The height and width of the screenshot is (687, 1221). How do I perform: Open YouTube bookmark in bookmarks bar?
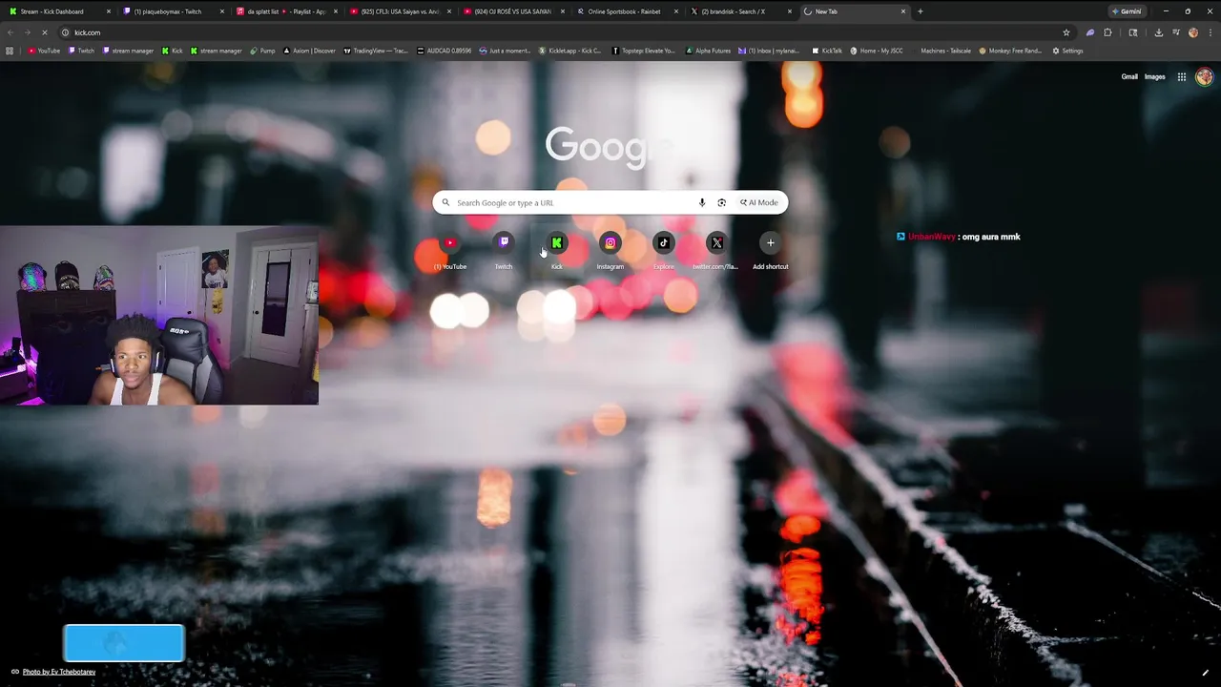pos(44,51)
